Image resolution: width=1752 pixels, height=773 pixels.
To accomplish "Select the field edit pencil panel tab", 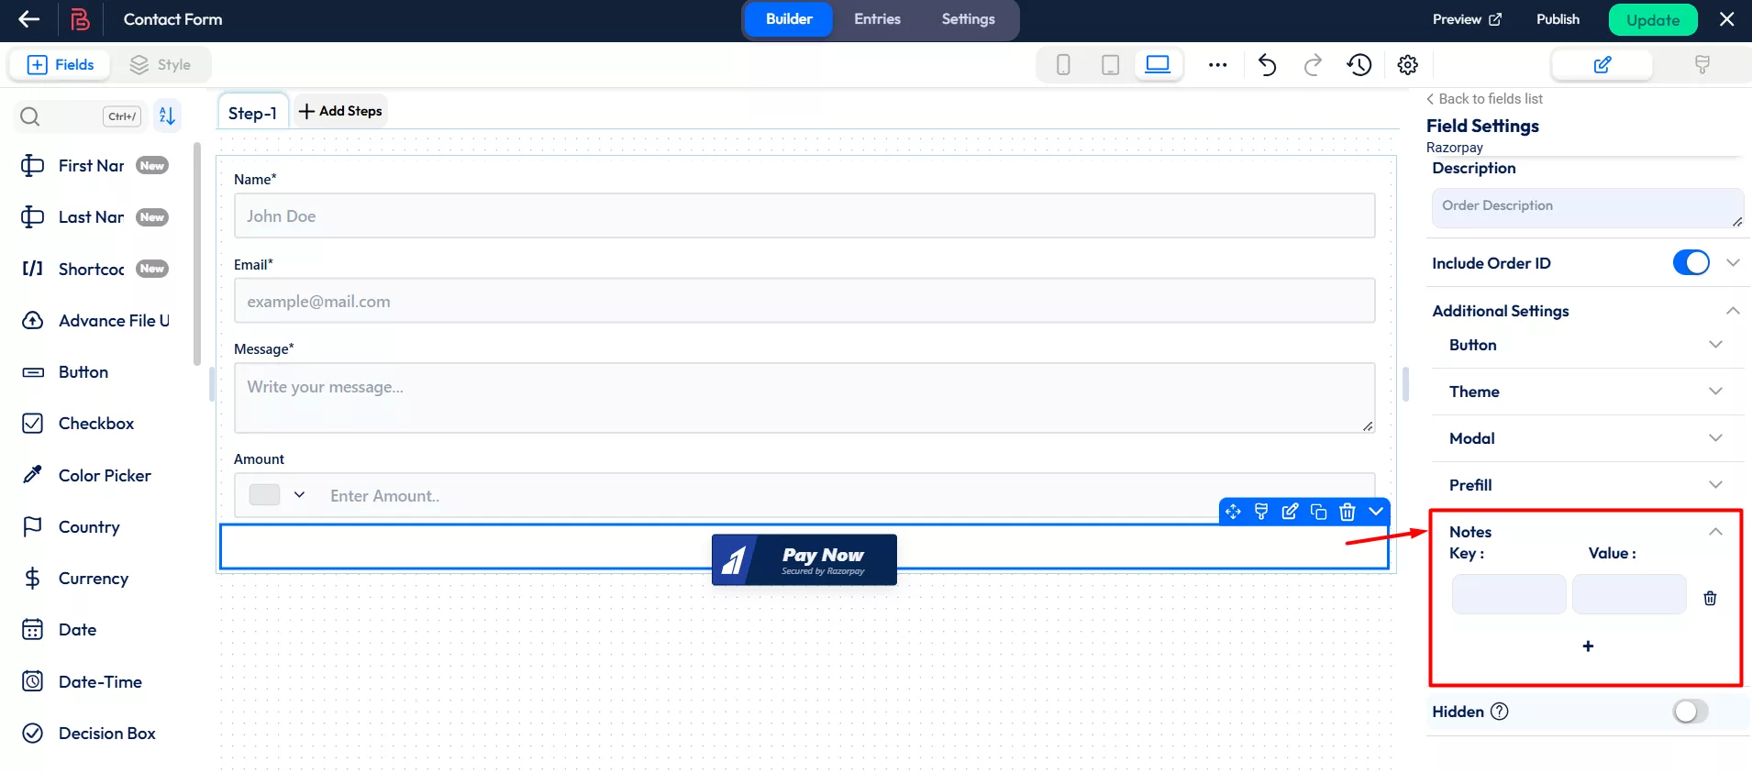I will click(1602, 65).
